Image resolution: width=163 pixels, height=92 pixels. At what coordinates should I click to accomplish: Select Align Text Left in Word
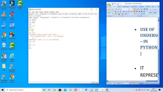click(x=134, y=11)
